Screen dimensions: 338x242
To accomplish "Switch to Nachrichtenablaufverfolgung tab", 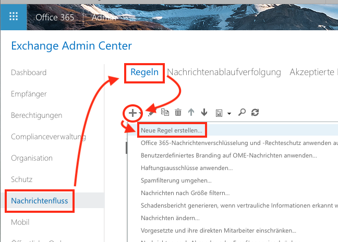I will pos(224,72).
